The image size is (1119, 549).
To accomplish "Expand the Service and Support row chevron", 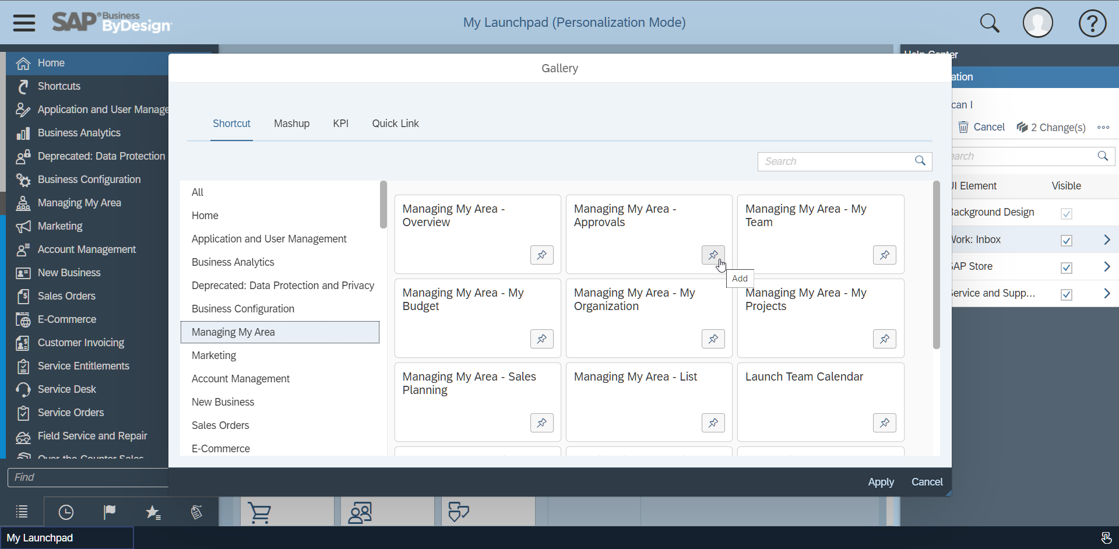I will coord(1107,293).
